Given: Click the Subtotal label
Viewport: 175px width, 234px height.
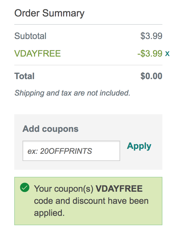Looking at the screenshot, I should click(30, 36).
